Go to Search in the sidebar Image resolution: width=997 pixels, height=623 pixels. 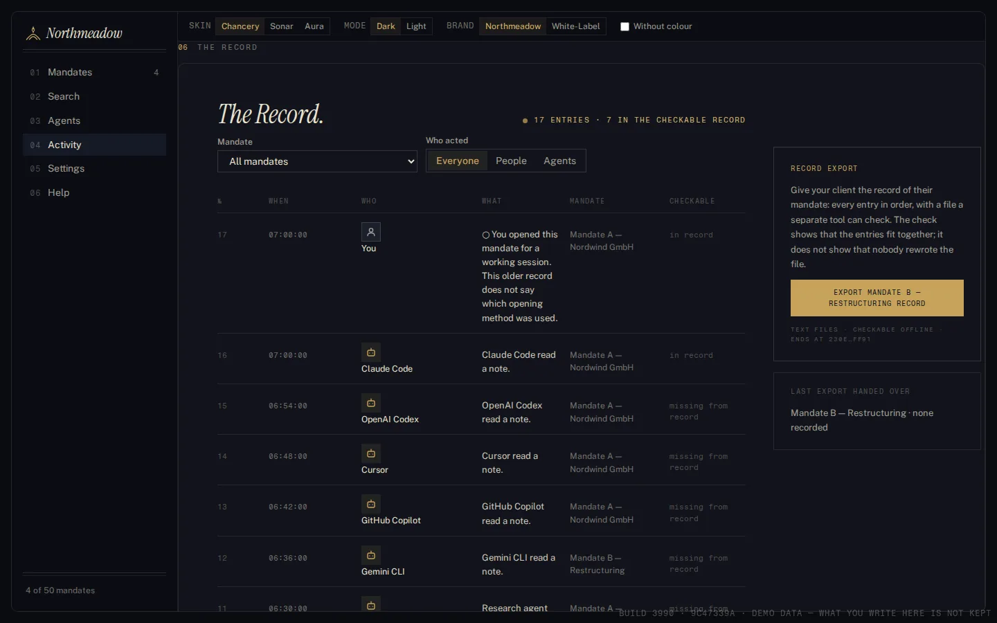tap(94, 96)
